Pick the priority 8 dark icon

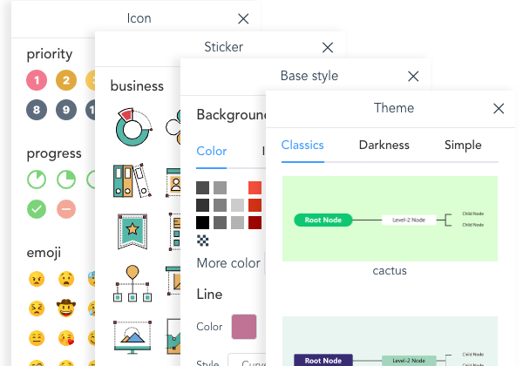(x=37, y=110)
